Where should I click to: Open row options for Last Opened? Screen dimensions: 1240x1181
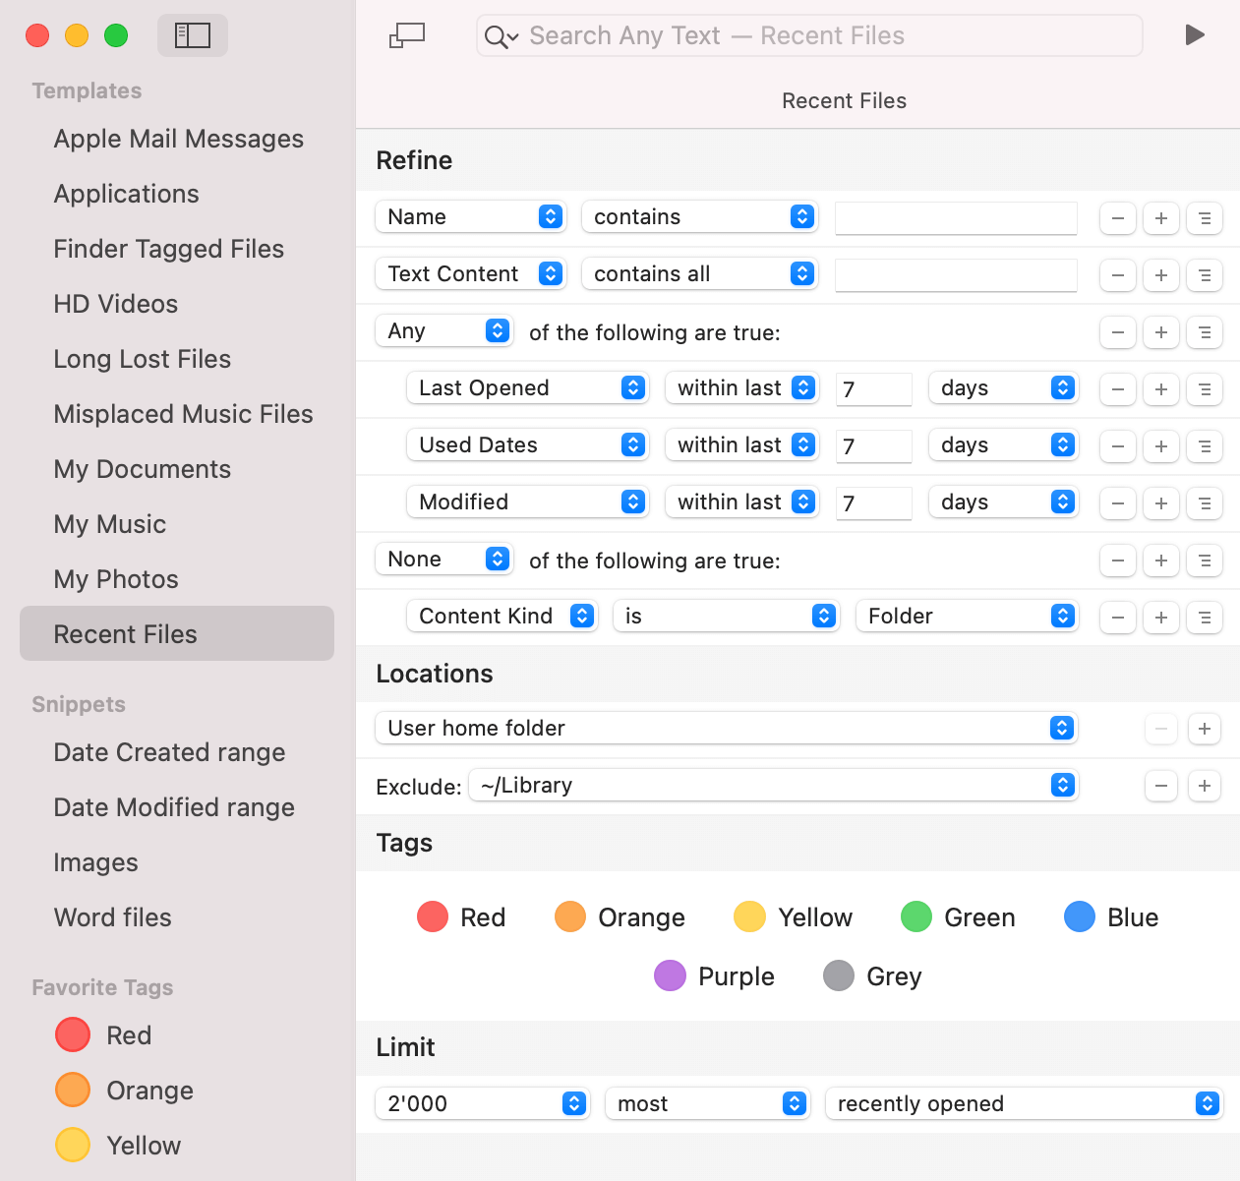(1205, 389)
